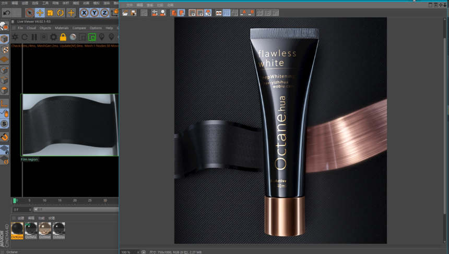Switch to Model mode cube icon
This screenshot has width=449, height=254.
(4, 39)
